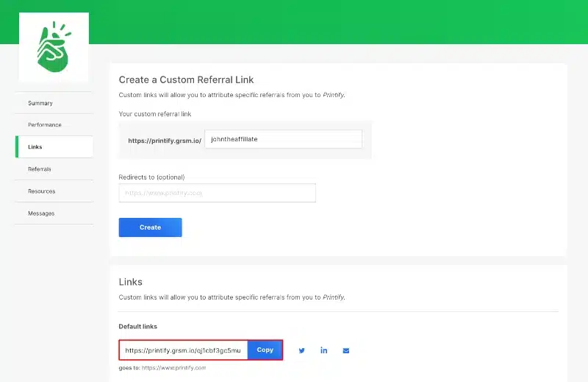Viewport: 588px width, 382px height.
Task: Click the 'Default links' label
Action: [x=137, y=326]
